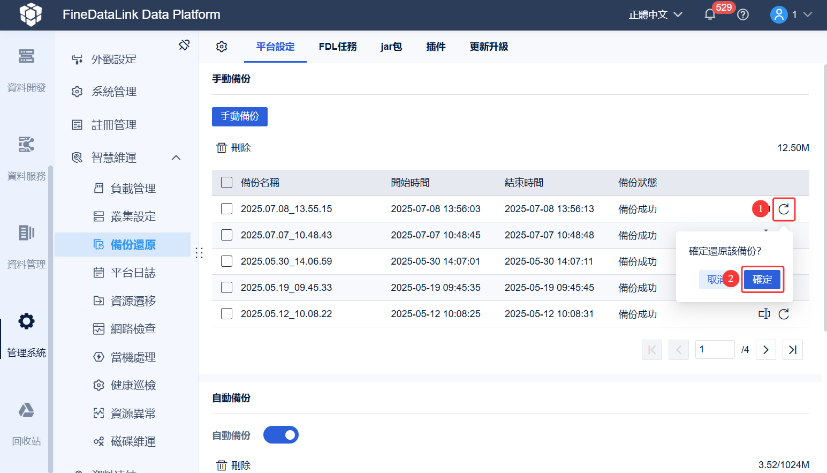Click restore icon for 2025.05.12_10.08.22 backup
The image size is (827, 473).
coord(784,314)
